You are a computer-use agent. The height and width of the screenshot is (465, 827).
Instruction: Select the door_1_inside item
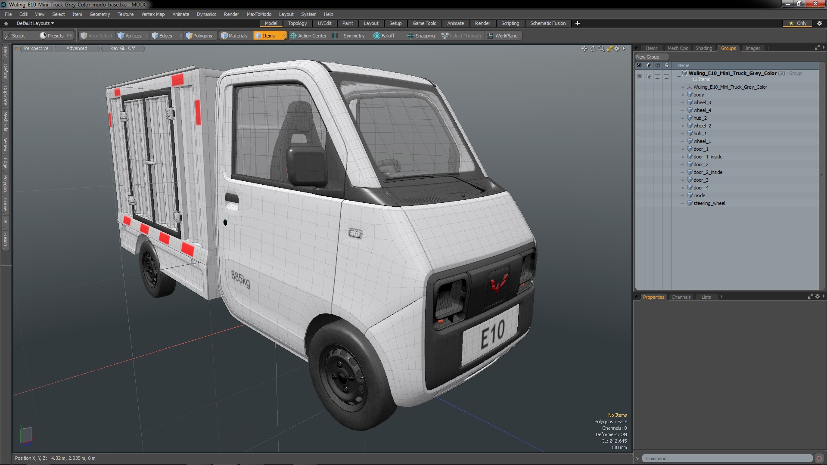click(x=708, y=157)
